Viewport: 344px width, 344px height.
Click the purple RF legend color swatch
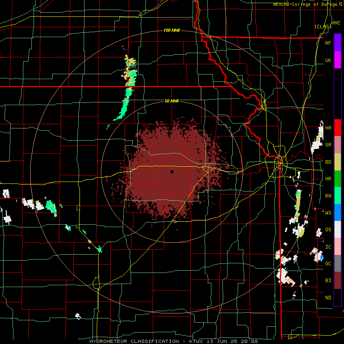(338, 43)
